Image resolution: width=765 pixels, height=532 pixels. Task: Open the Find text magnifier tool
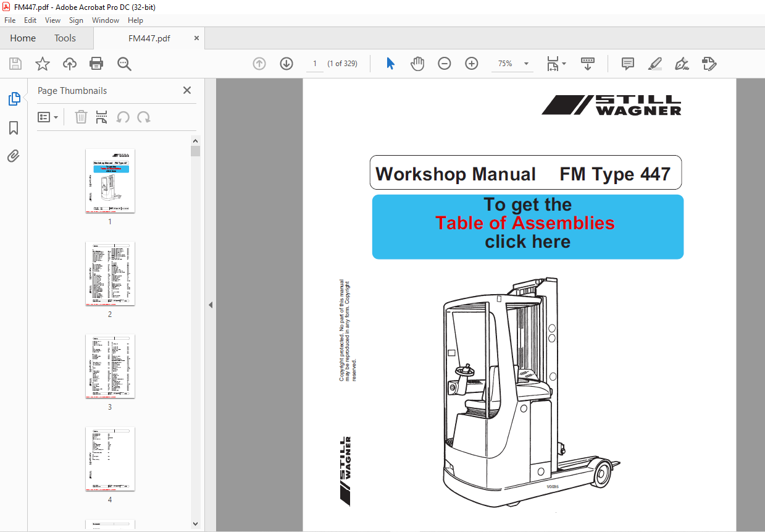click(124, 64)
